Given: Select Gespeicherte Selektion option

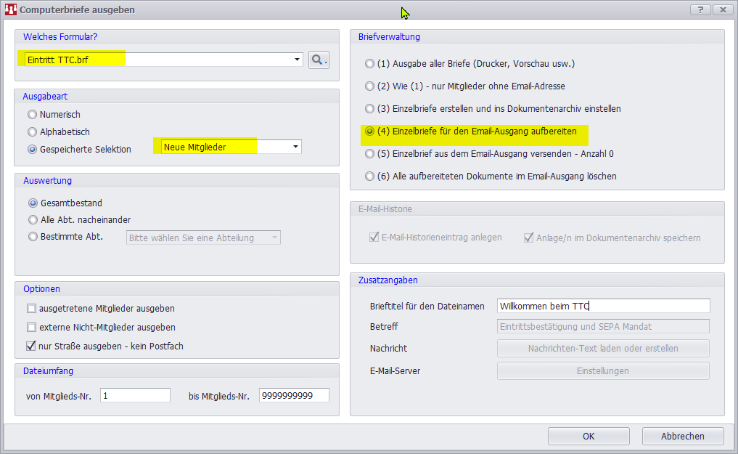Looking at the screenshot, I should 32,150.
